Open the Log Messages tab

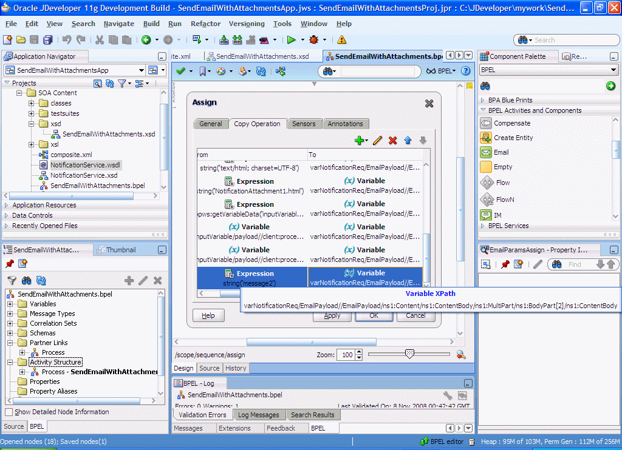[x=259, y=415]
